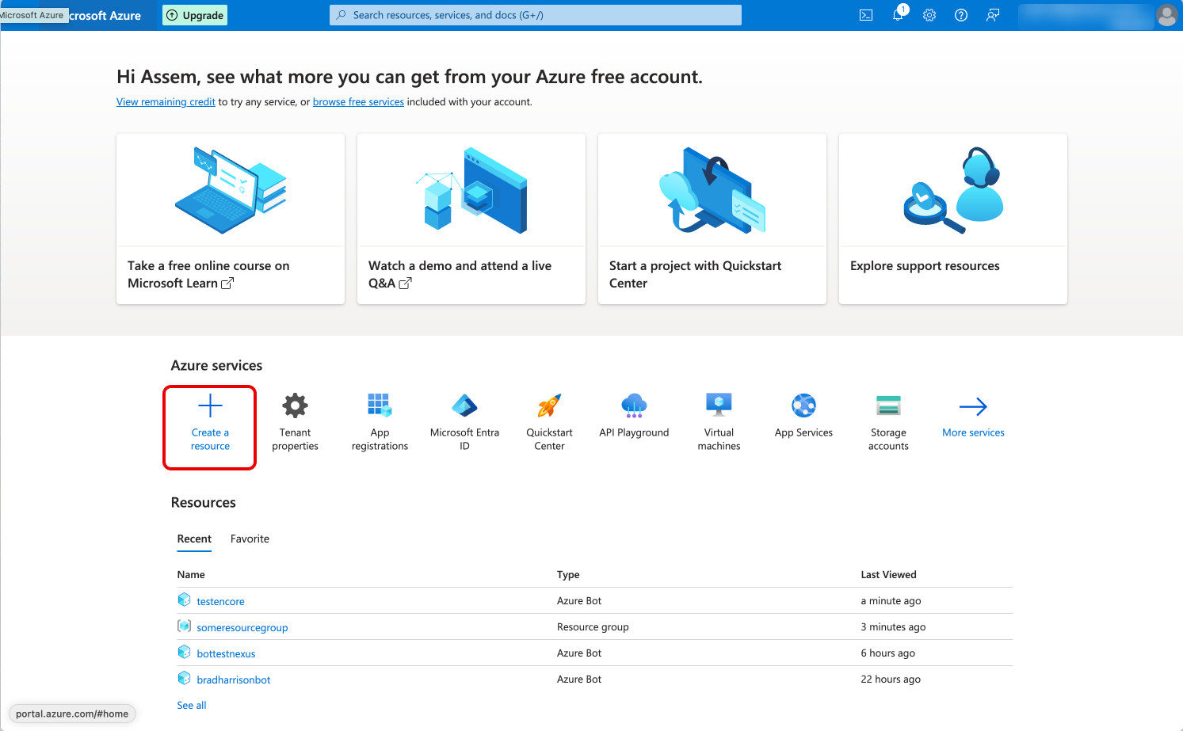Open the help question mark icon

[961, 15]
